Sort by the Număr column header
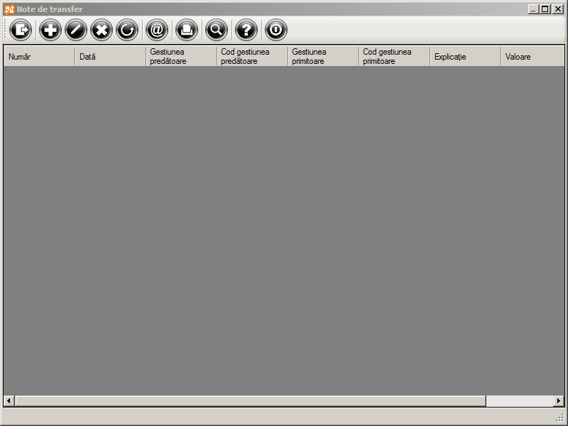The height and width of the screenshot is (426, 568). coord(40,57)
